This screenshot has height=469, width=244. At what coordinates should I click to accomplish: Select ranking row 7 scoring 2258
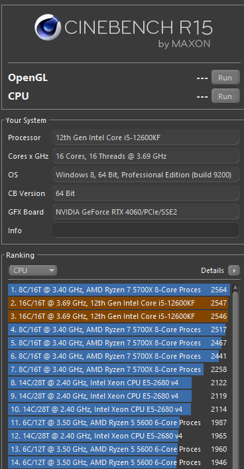coord(118,369)
